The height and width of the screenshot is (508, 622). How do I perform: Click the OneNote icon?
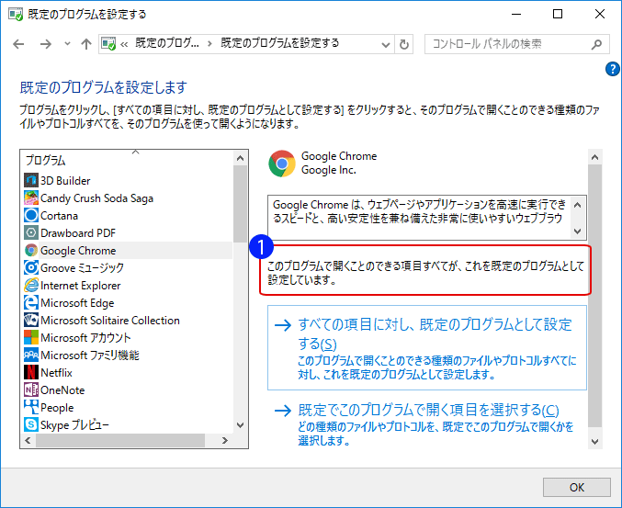[31, 389]
